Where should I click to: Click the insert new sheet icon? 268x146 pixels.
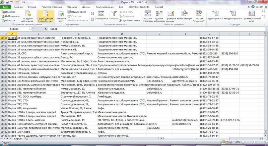[x=26, y=139]
